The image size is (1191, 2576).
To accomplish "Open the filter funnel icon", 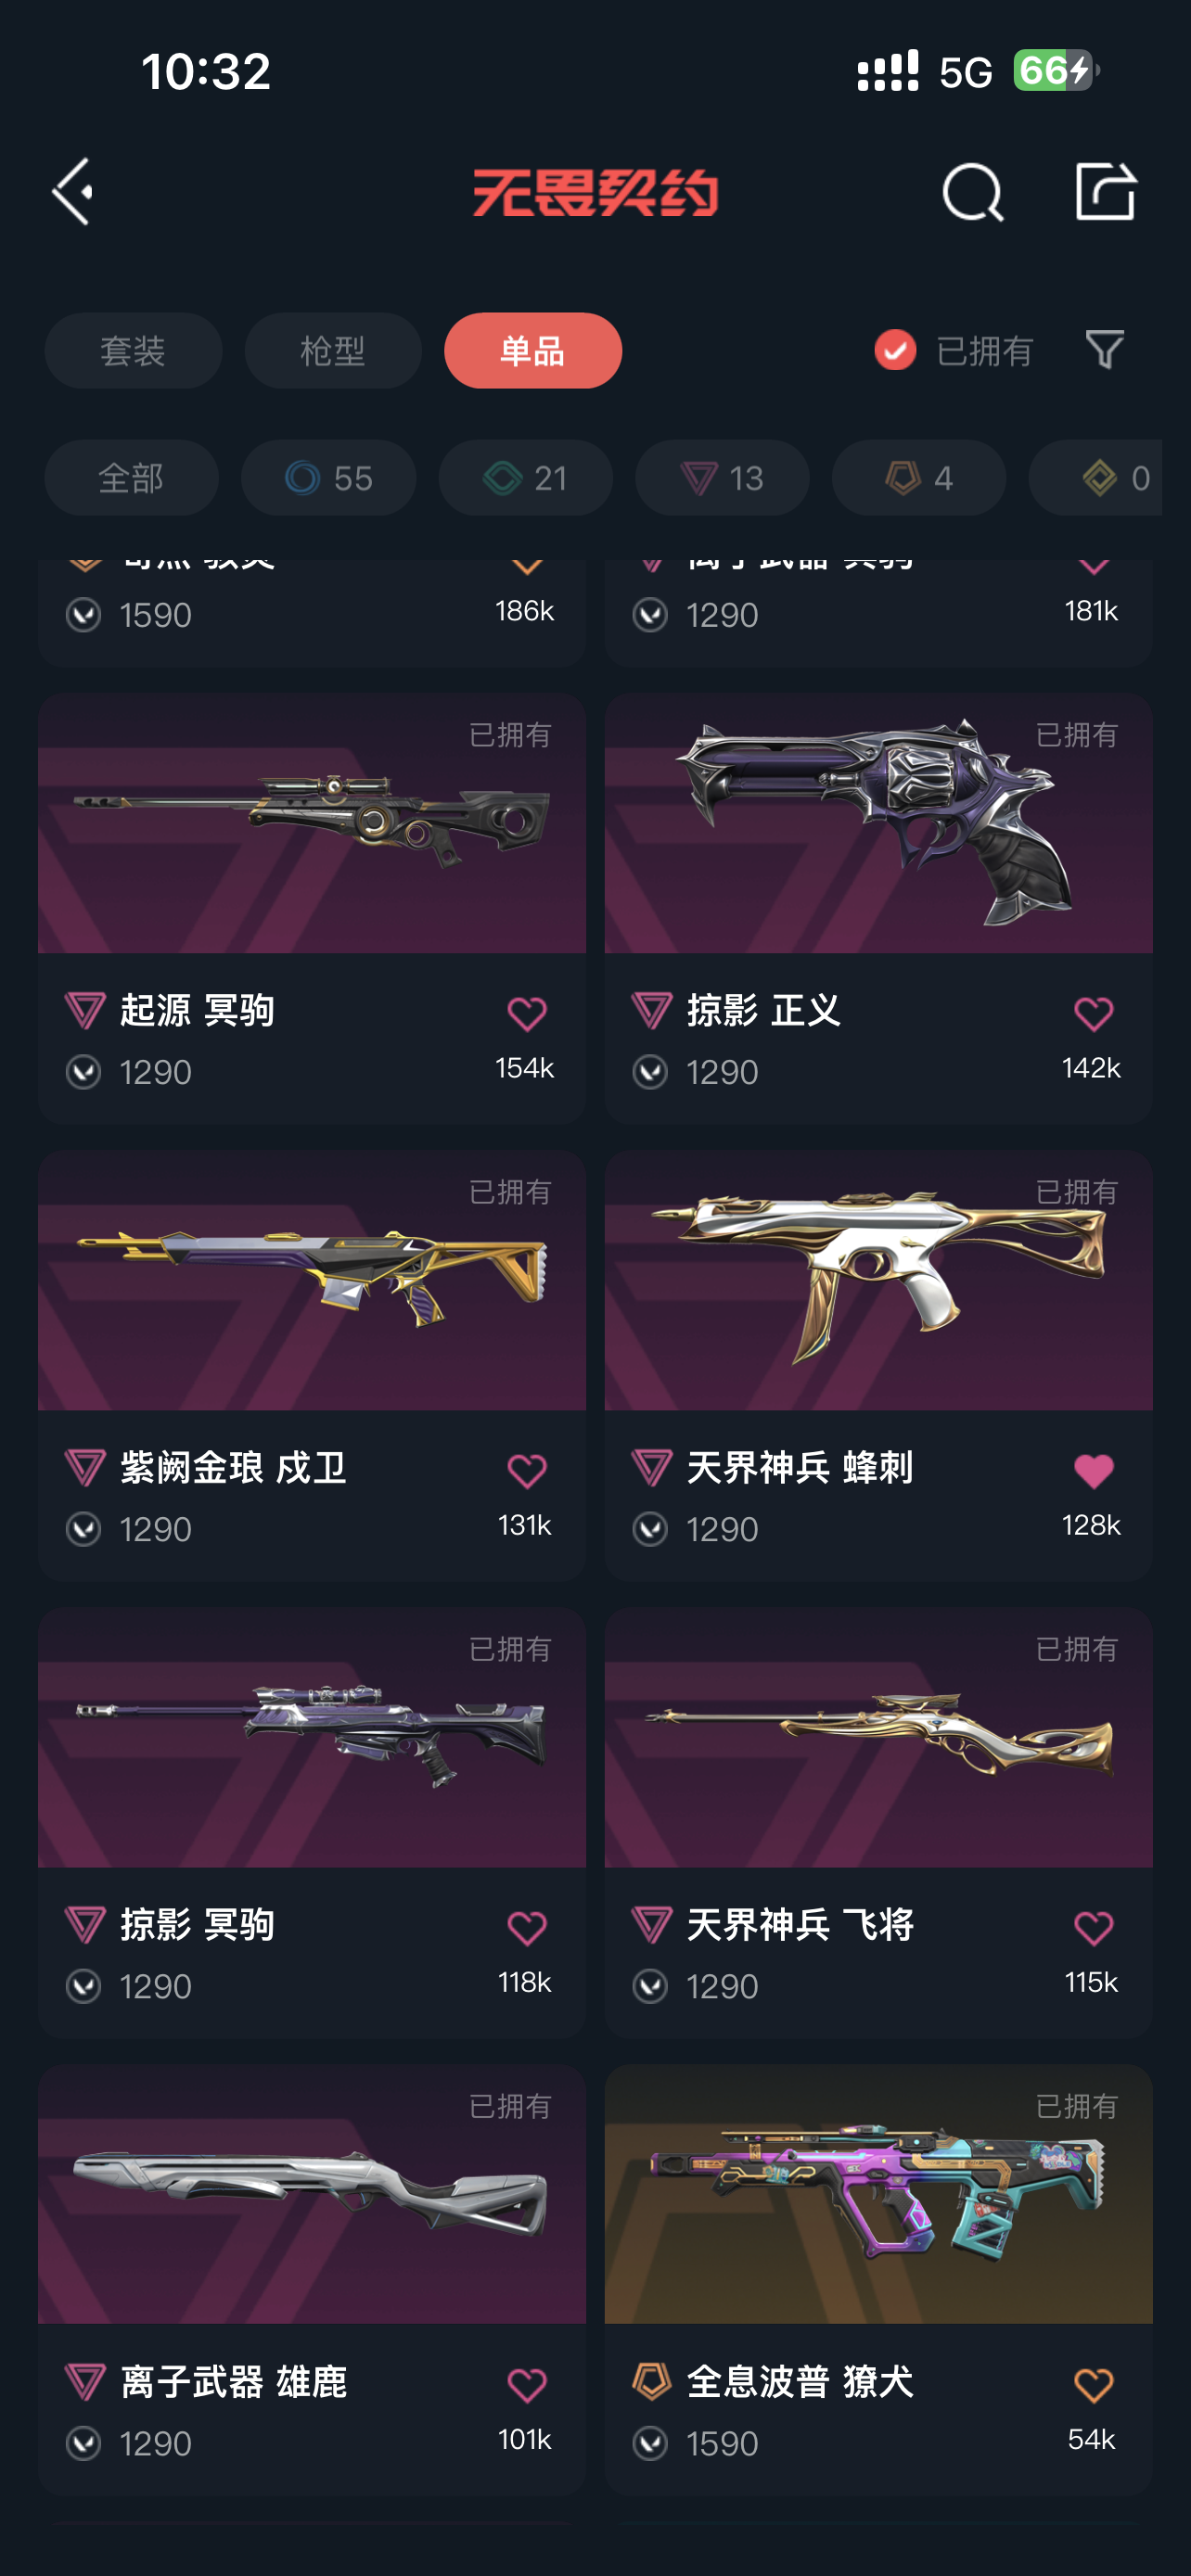I will pos(1105,350).
